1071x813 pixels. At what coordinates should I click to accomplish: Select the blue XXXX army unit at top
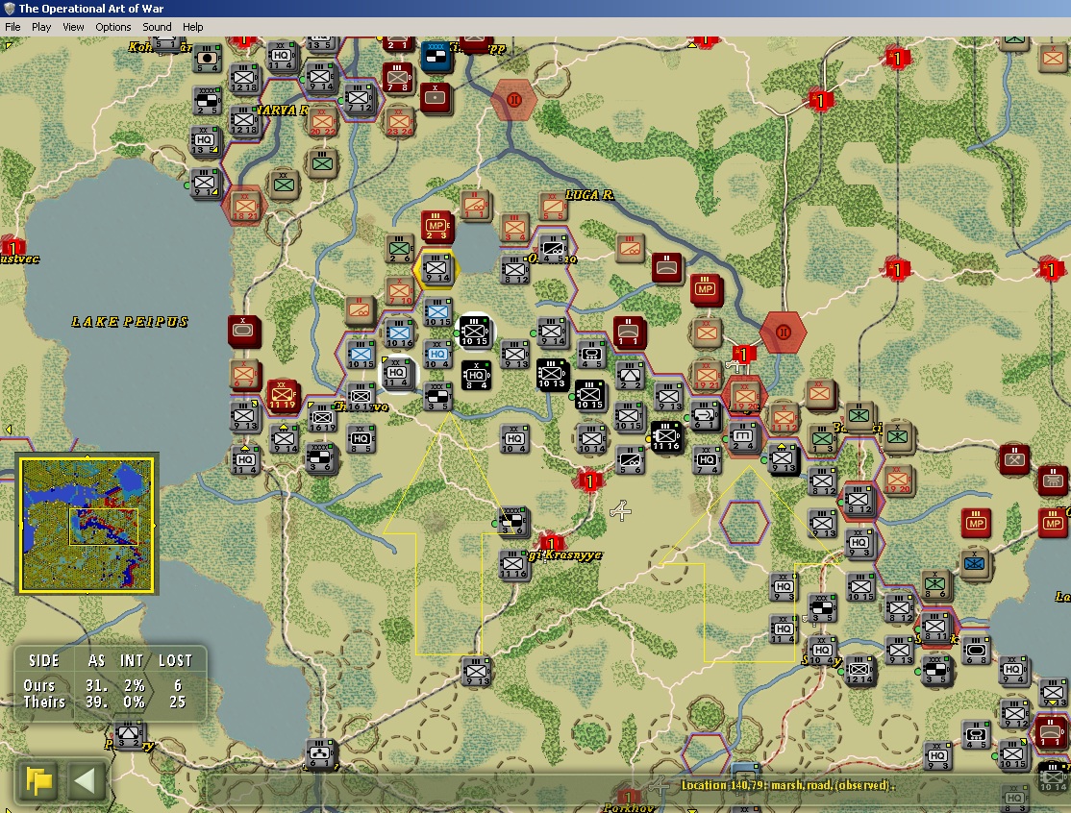pos(436,56)
